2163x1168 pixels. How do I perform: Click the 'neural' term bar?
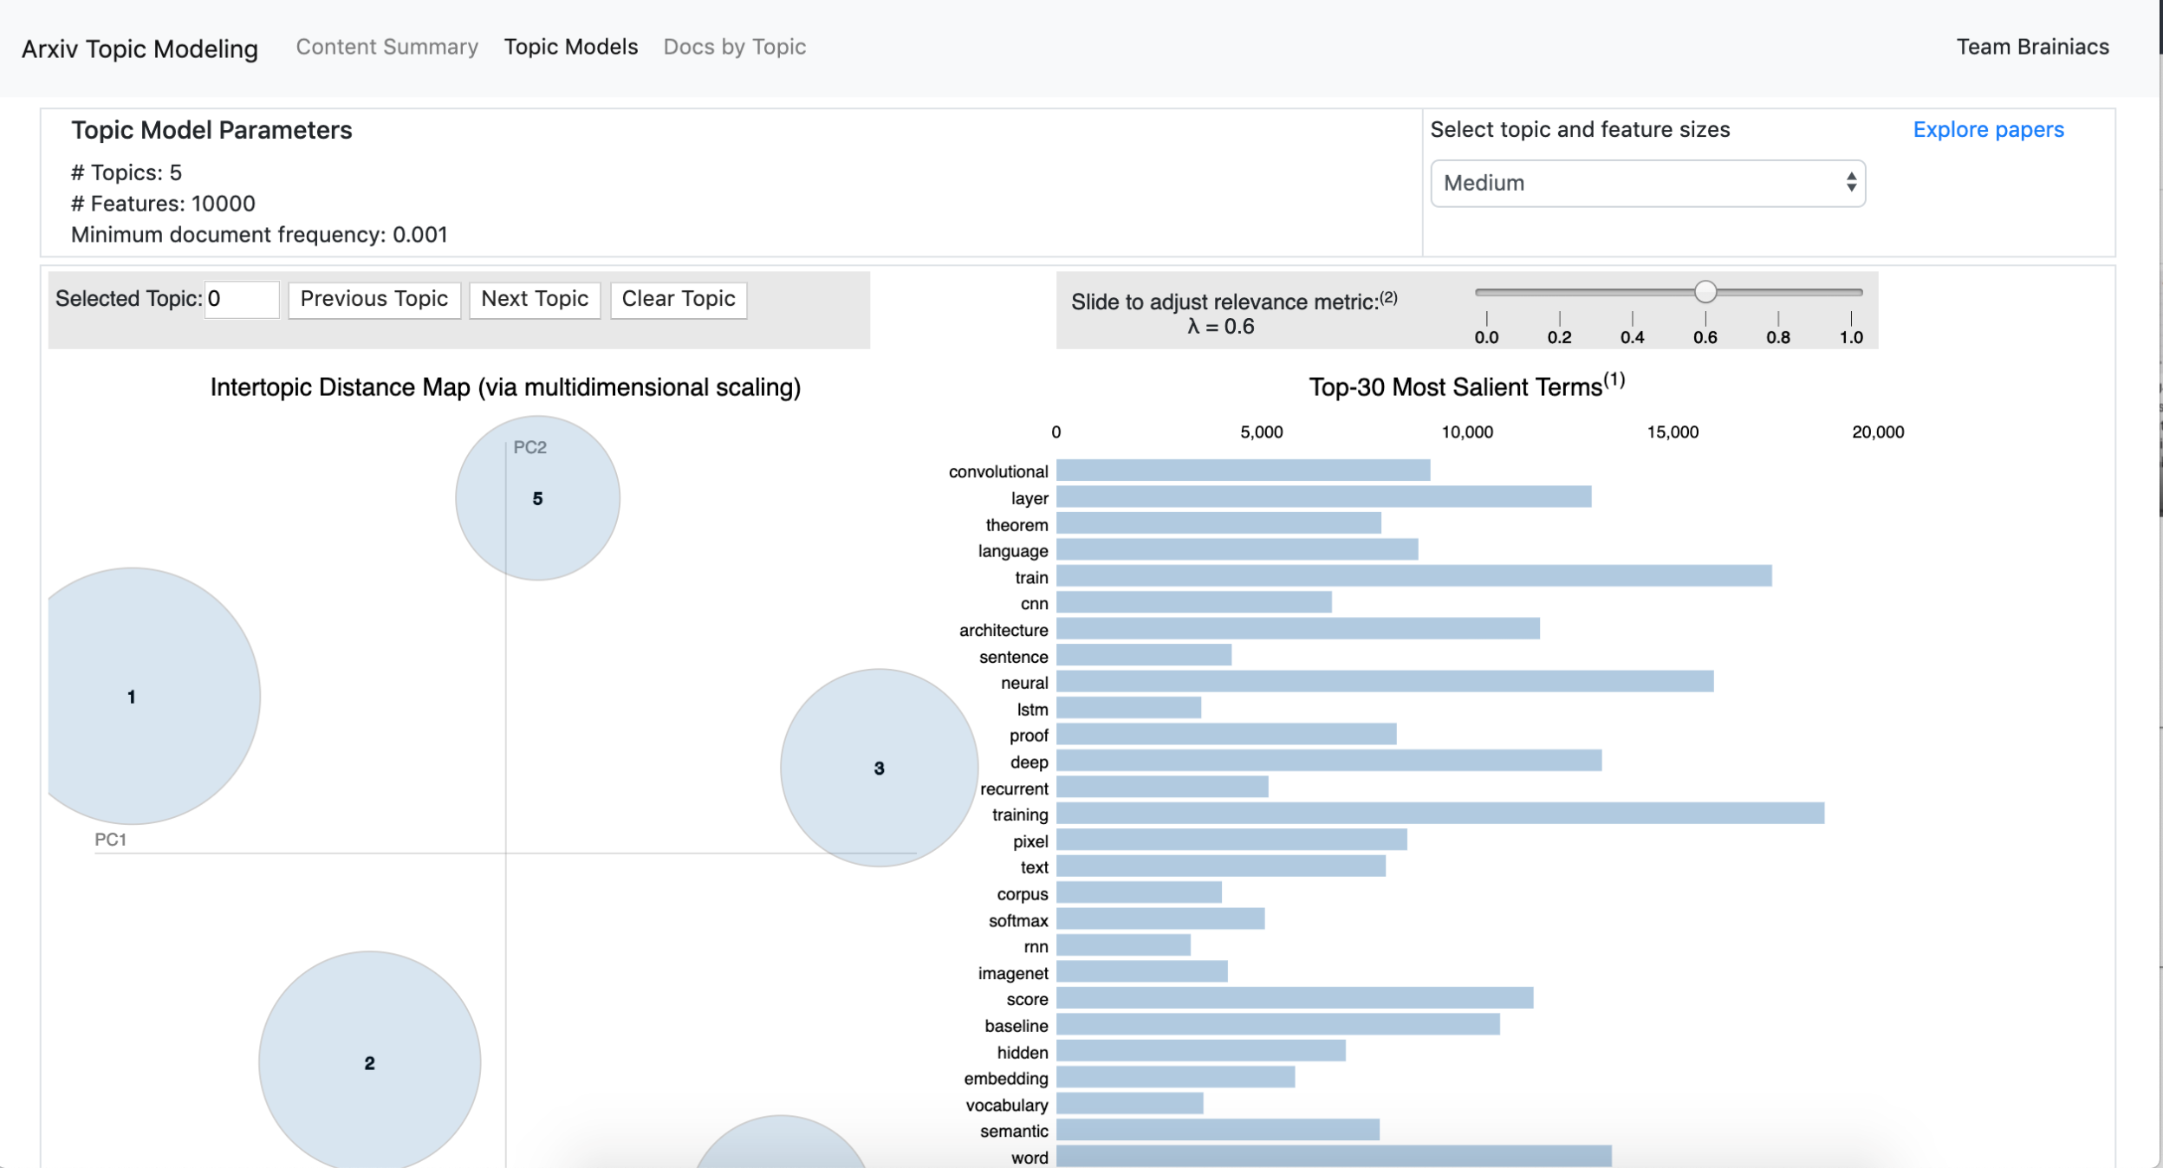coord(1384,682)
